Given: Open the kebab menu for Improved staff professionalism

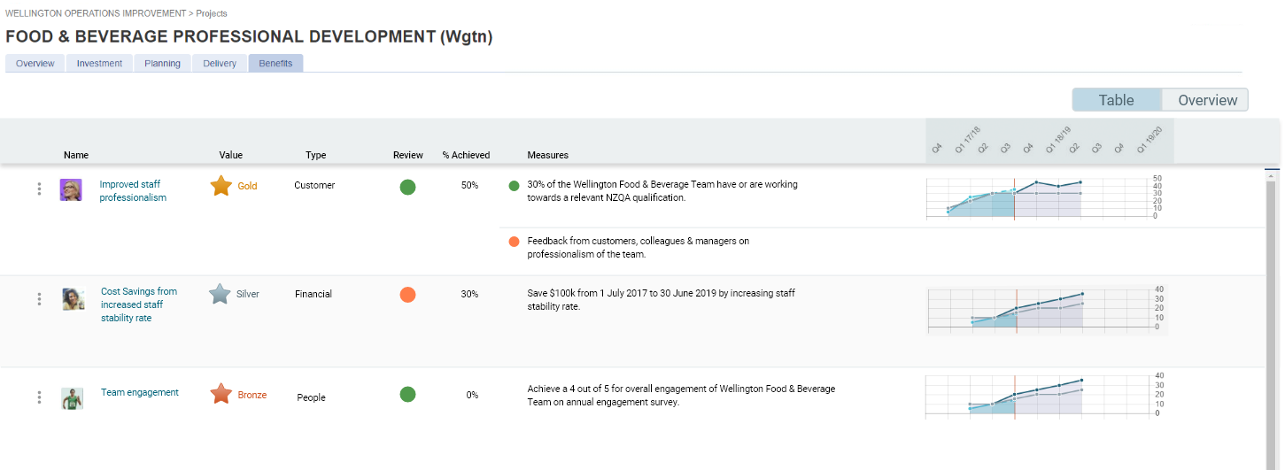Looking at the screenshot, I should click(x=39, y=189).
